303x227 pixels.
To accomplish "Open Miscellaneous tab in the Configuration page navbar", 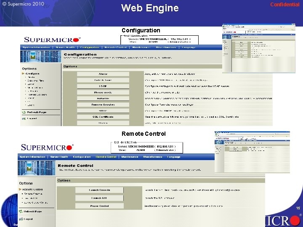I will point(166,47).
